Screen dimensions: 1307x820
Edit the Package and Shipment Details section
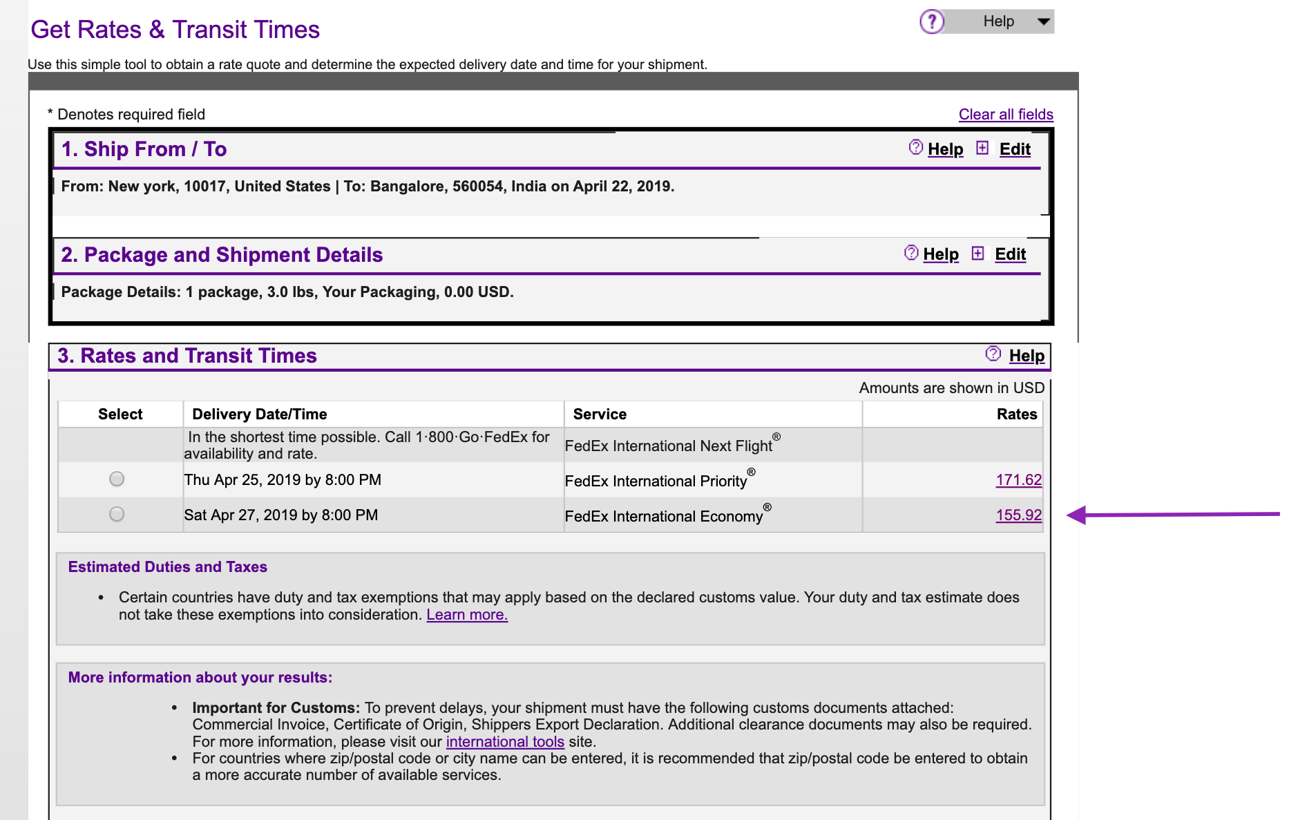tap(1010, 254)
